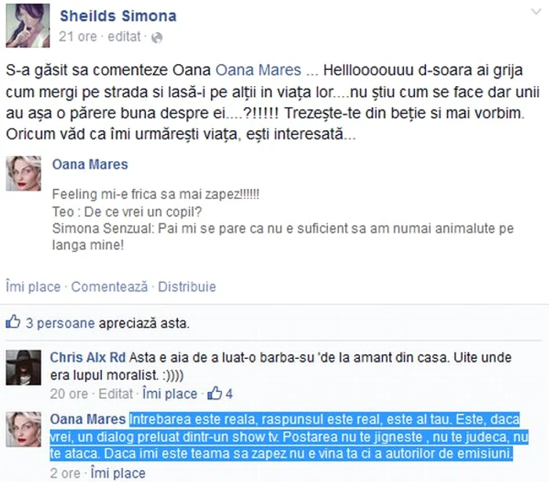Like Chris Alx Rd's comment via Îmi place
549x482 pixels.
170,394
